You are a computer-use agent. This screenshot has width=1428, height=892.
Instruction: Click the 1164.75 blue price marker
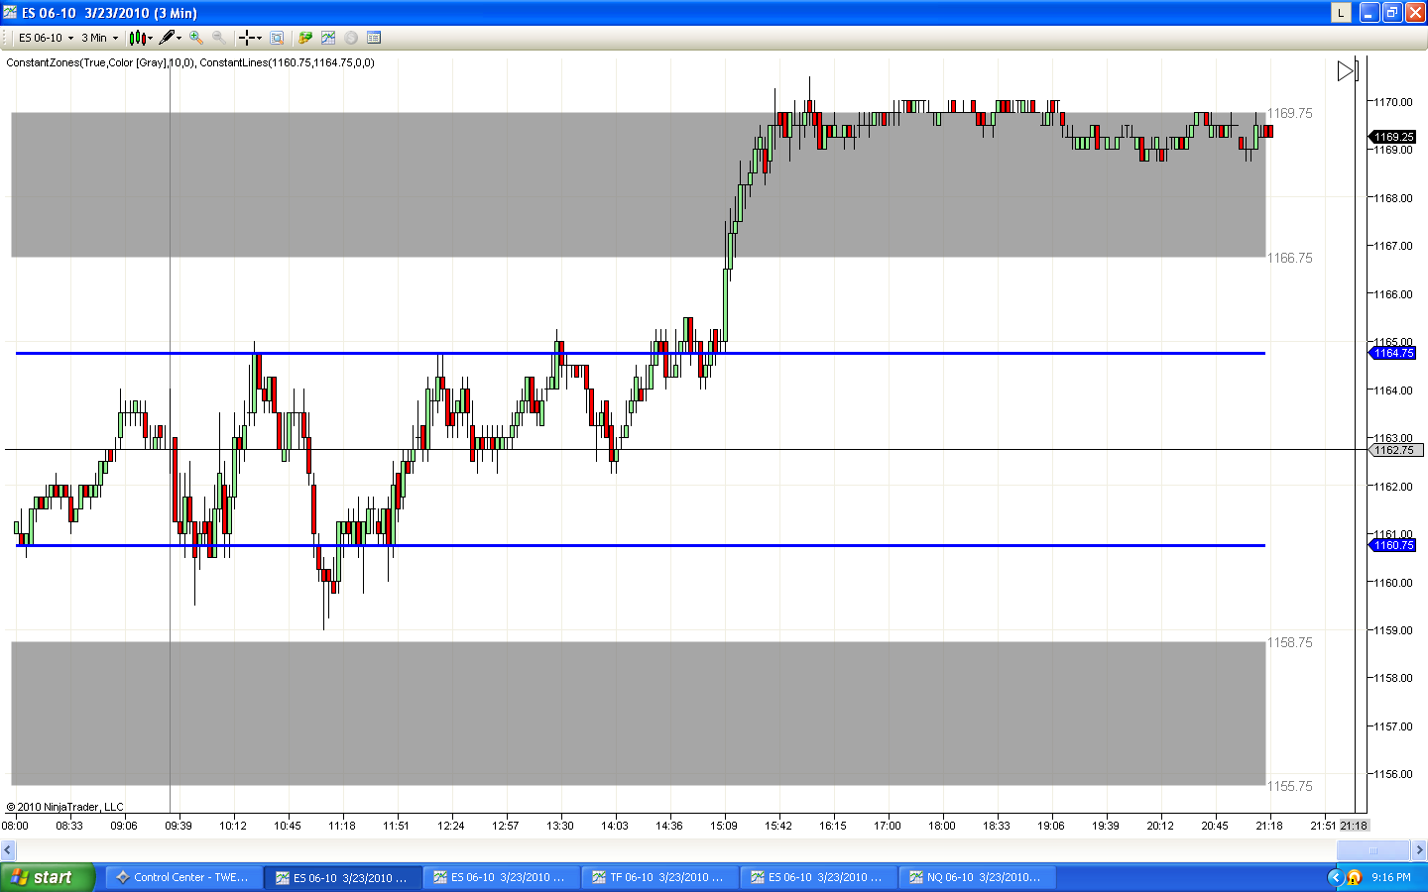point(1393,353)
